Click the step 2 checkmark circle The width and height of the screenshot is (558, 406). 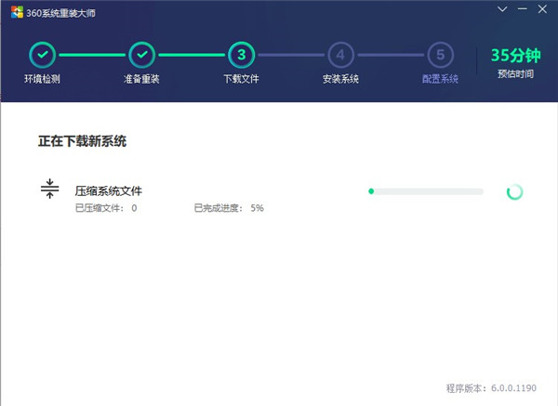(141, 55)
